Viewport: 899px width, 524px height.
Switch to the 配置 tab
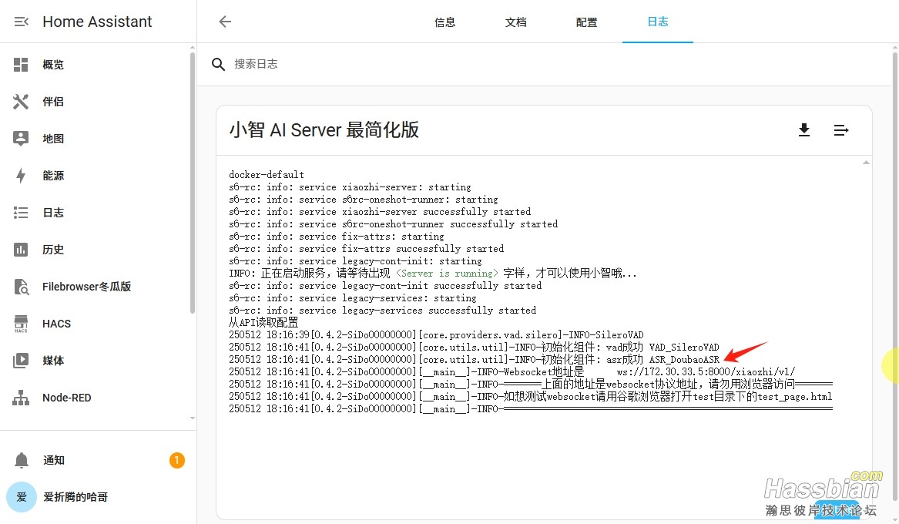(x=586, y=22)
